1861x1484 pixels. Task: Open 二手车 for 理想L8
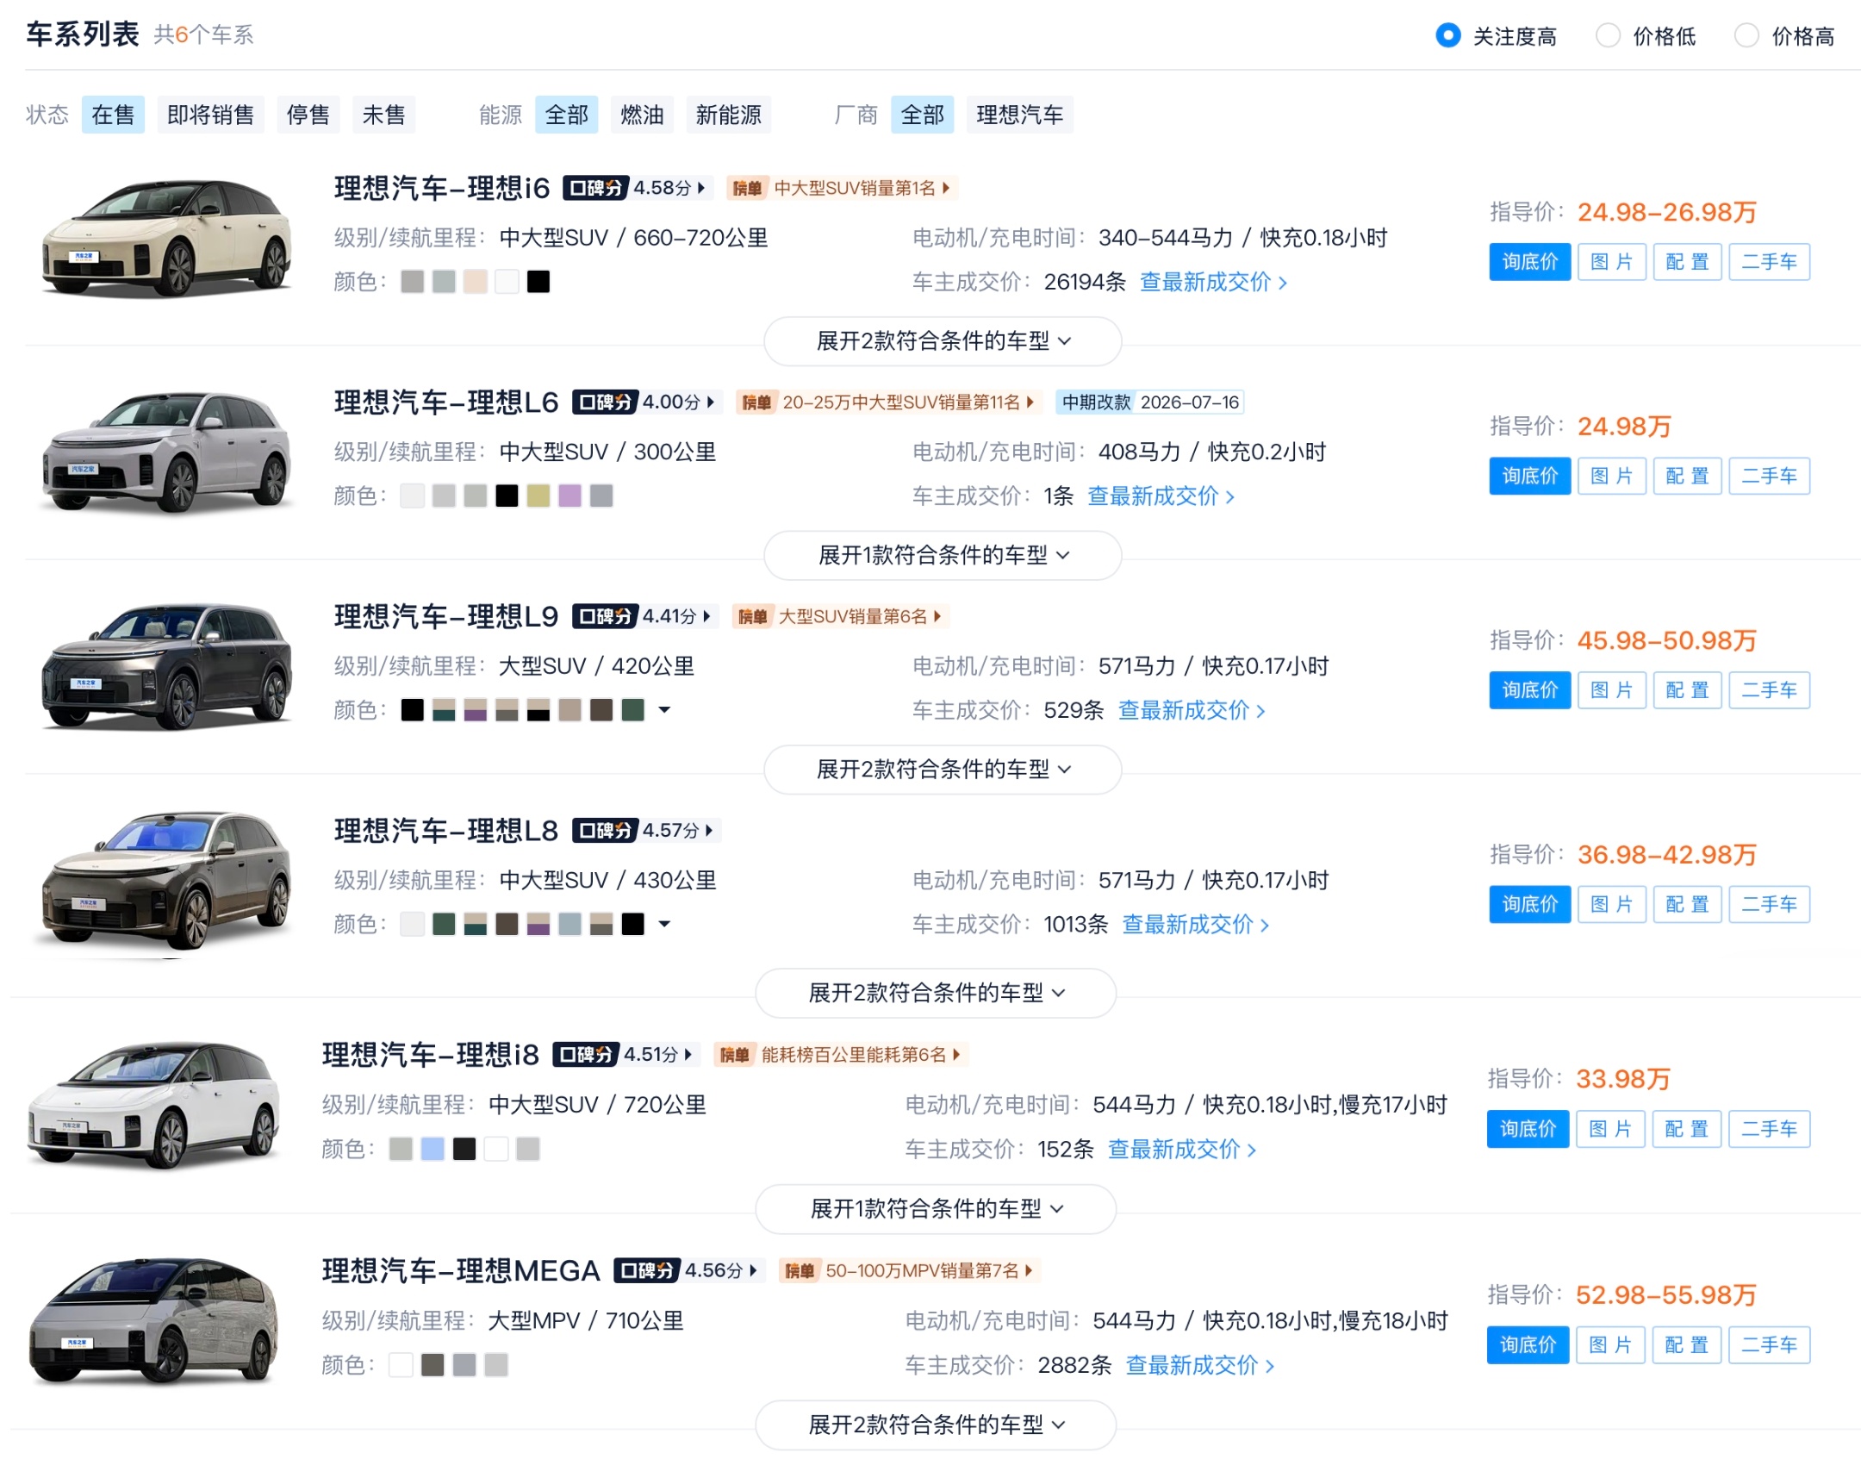(x=1770, y=904)
